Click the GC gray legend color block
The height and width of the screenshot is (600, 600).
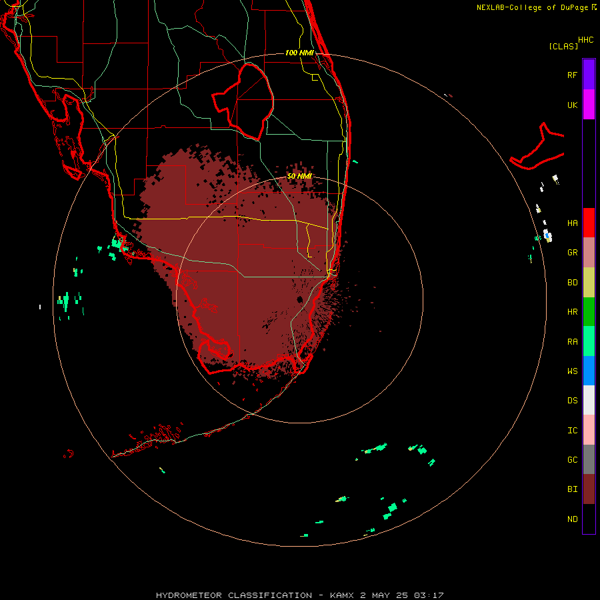(589, 459)
